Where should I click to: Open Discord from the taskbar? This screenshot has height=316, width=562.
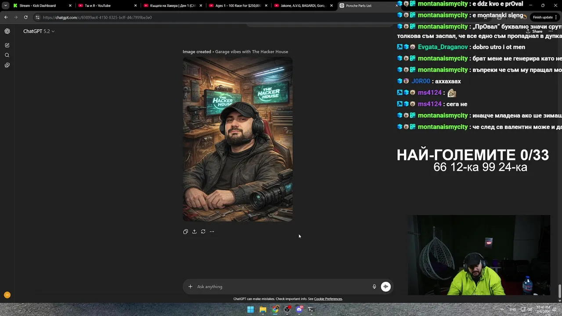299,309
